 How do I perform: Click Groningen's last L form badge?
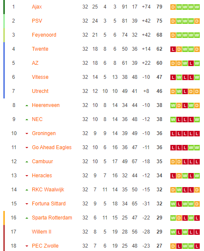pos(197,133)
